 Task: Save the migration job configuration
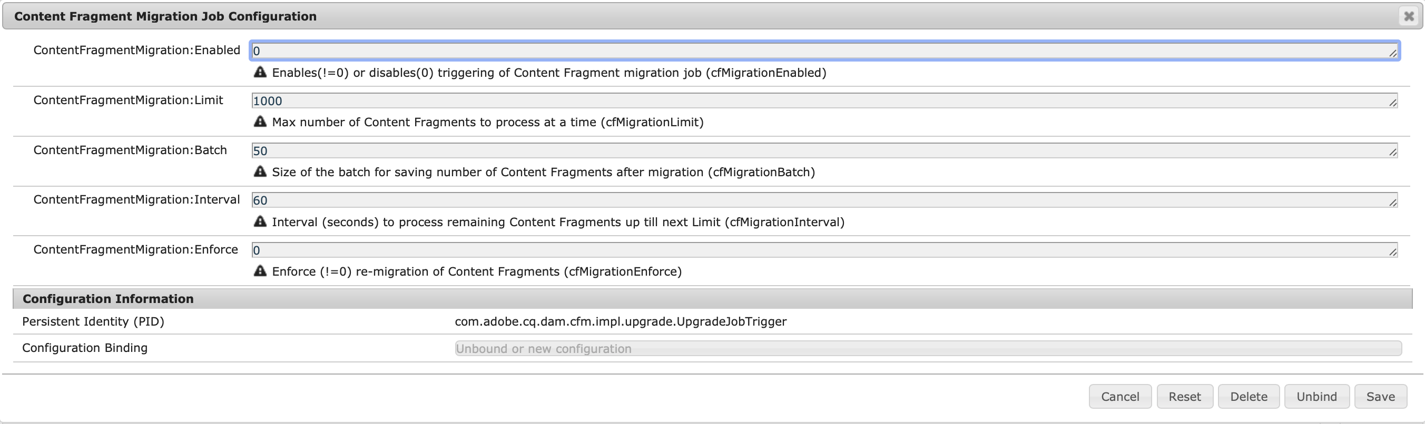click(x=1380, y=397)
